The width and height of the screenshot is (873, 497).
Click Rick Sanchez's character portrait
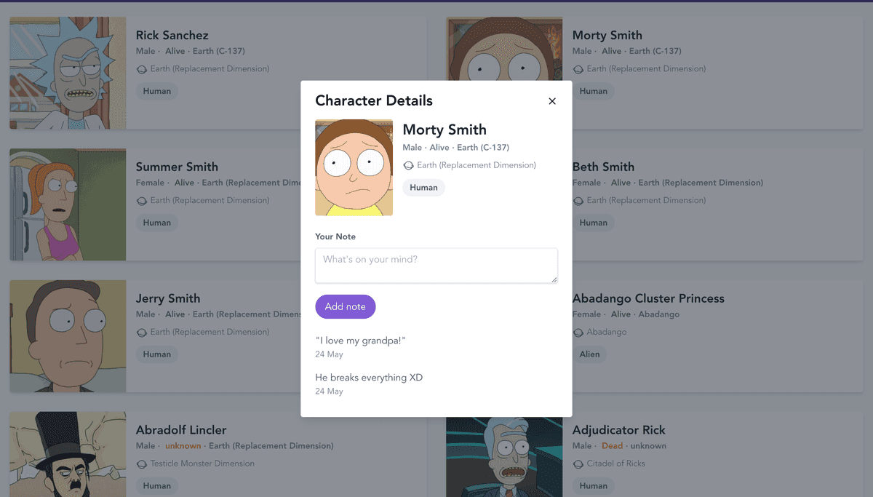(68, 73)
